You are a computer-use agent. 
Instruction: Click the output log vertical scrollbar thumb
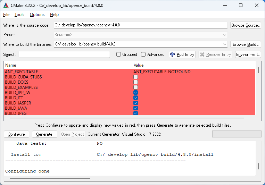point(258,166)
